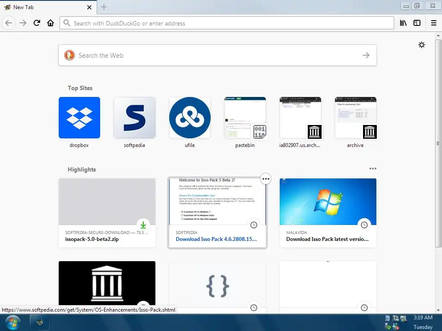This screenshot has width=442, height=331.
Task: Go forward using the forward arrow
Action: (23, 23)
